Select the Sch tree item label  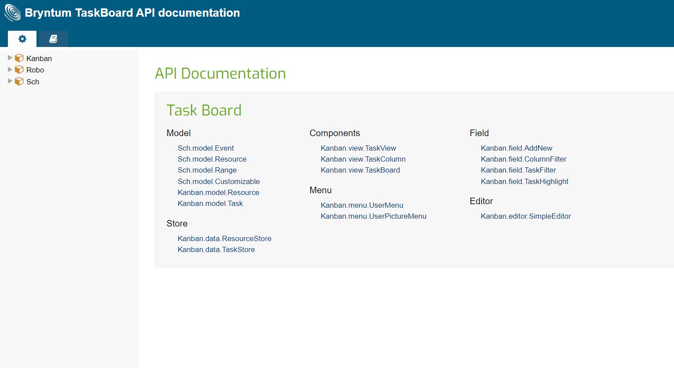coord(33,82)
